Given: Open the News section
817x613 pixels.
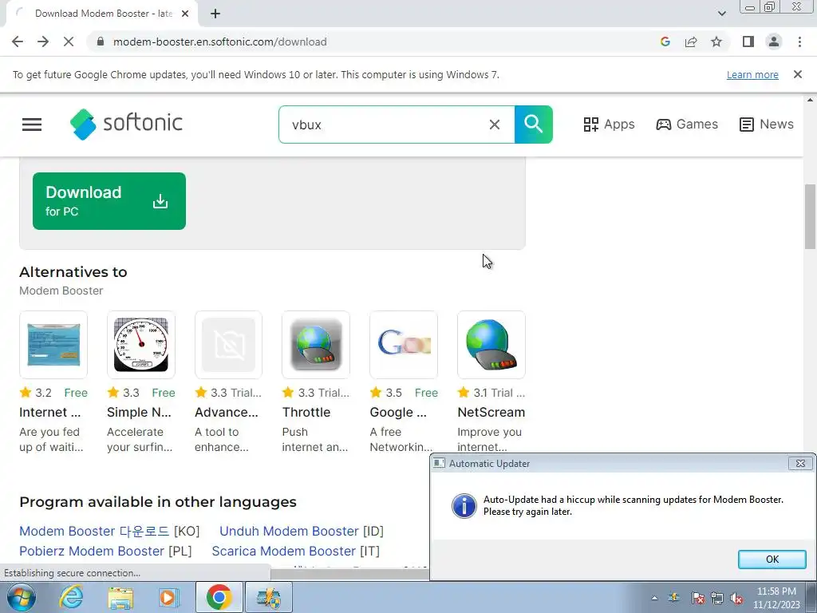Looking at the screenshot, I should [x=767, y=125].
